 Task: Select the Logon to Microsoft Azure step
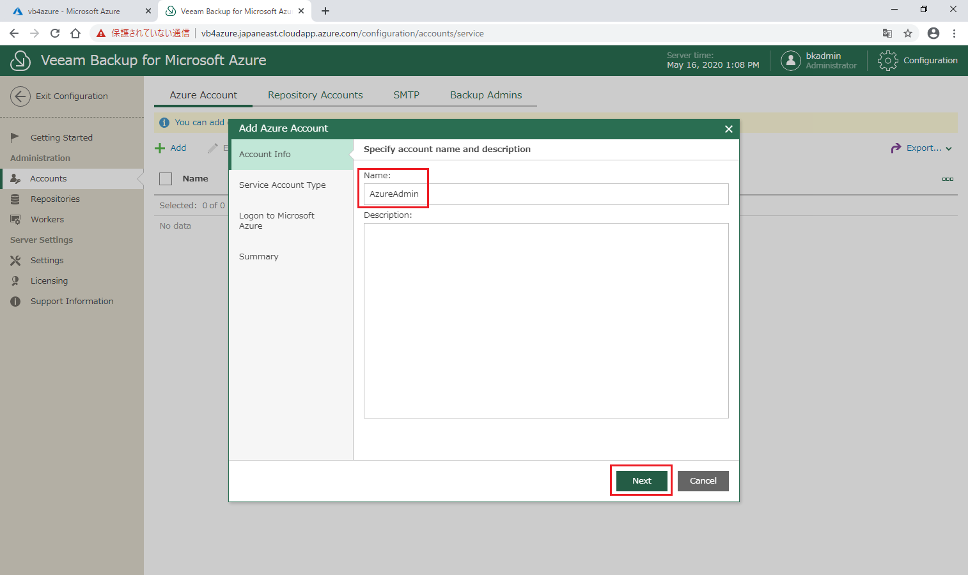coord(291,221)
